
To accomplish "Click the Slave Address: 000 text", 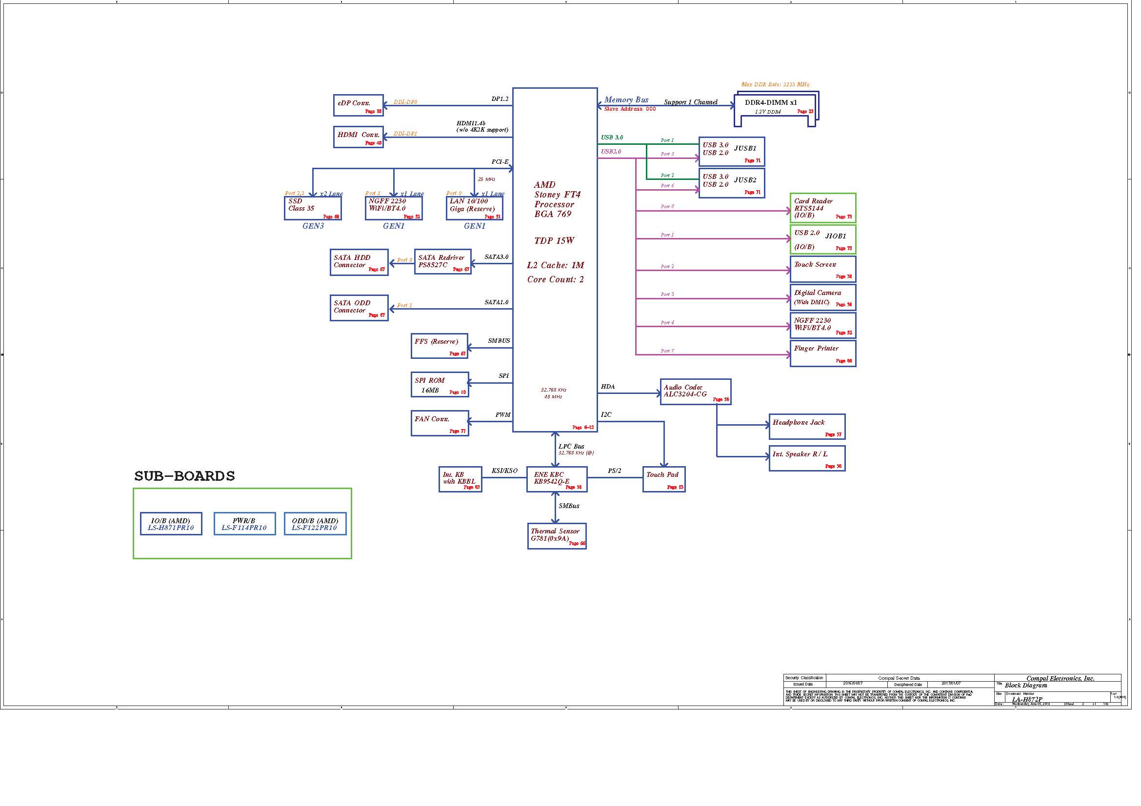I will [630, 109].
